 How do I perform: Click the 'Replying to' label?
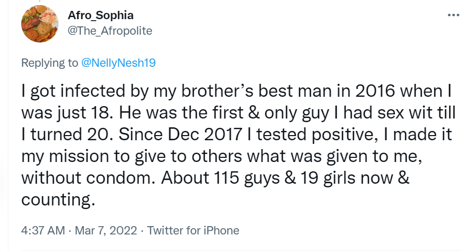click(49, 63)
